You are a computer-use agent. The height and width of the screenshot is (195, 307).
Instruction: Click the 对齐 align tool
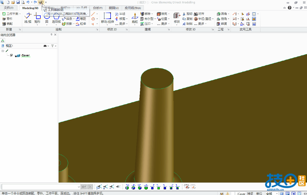coord(199,14)
